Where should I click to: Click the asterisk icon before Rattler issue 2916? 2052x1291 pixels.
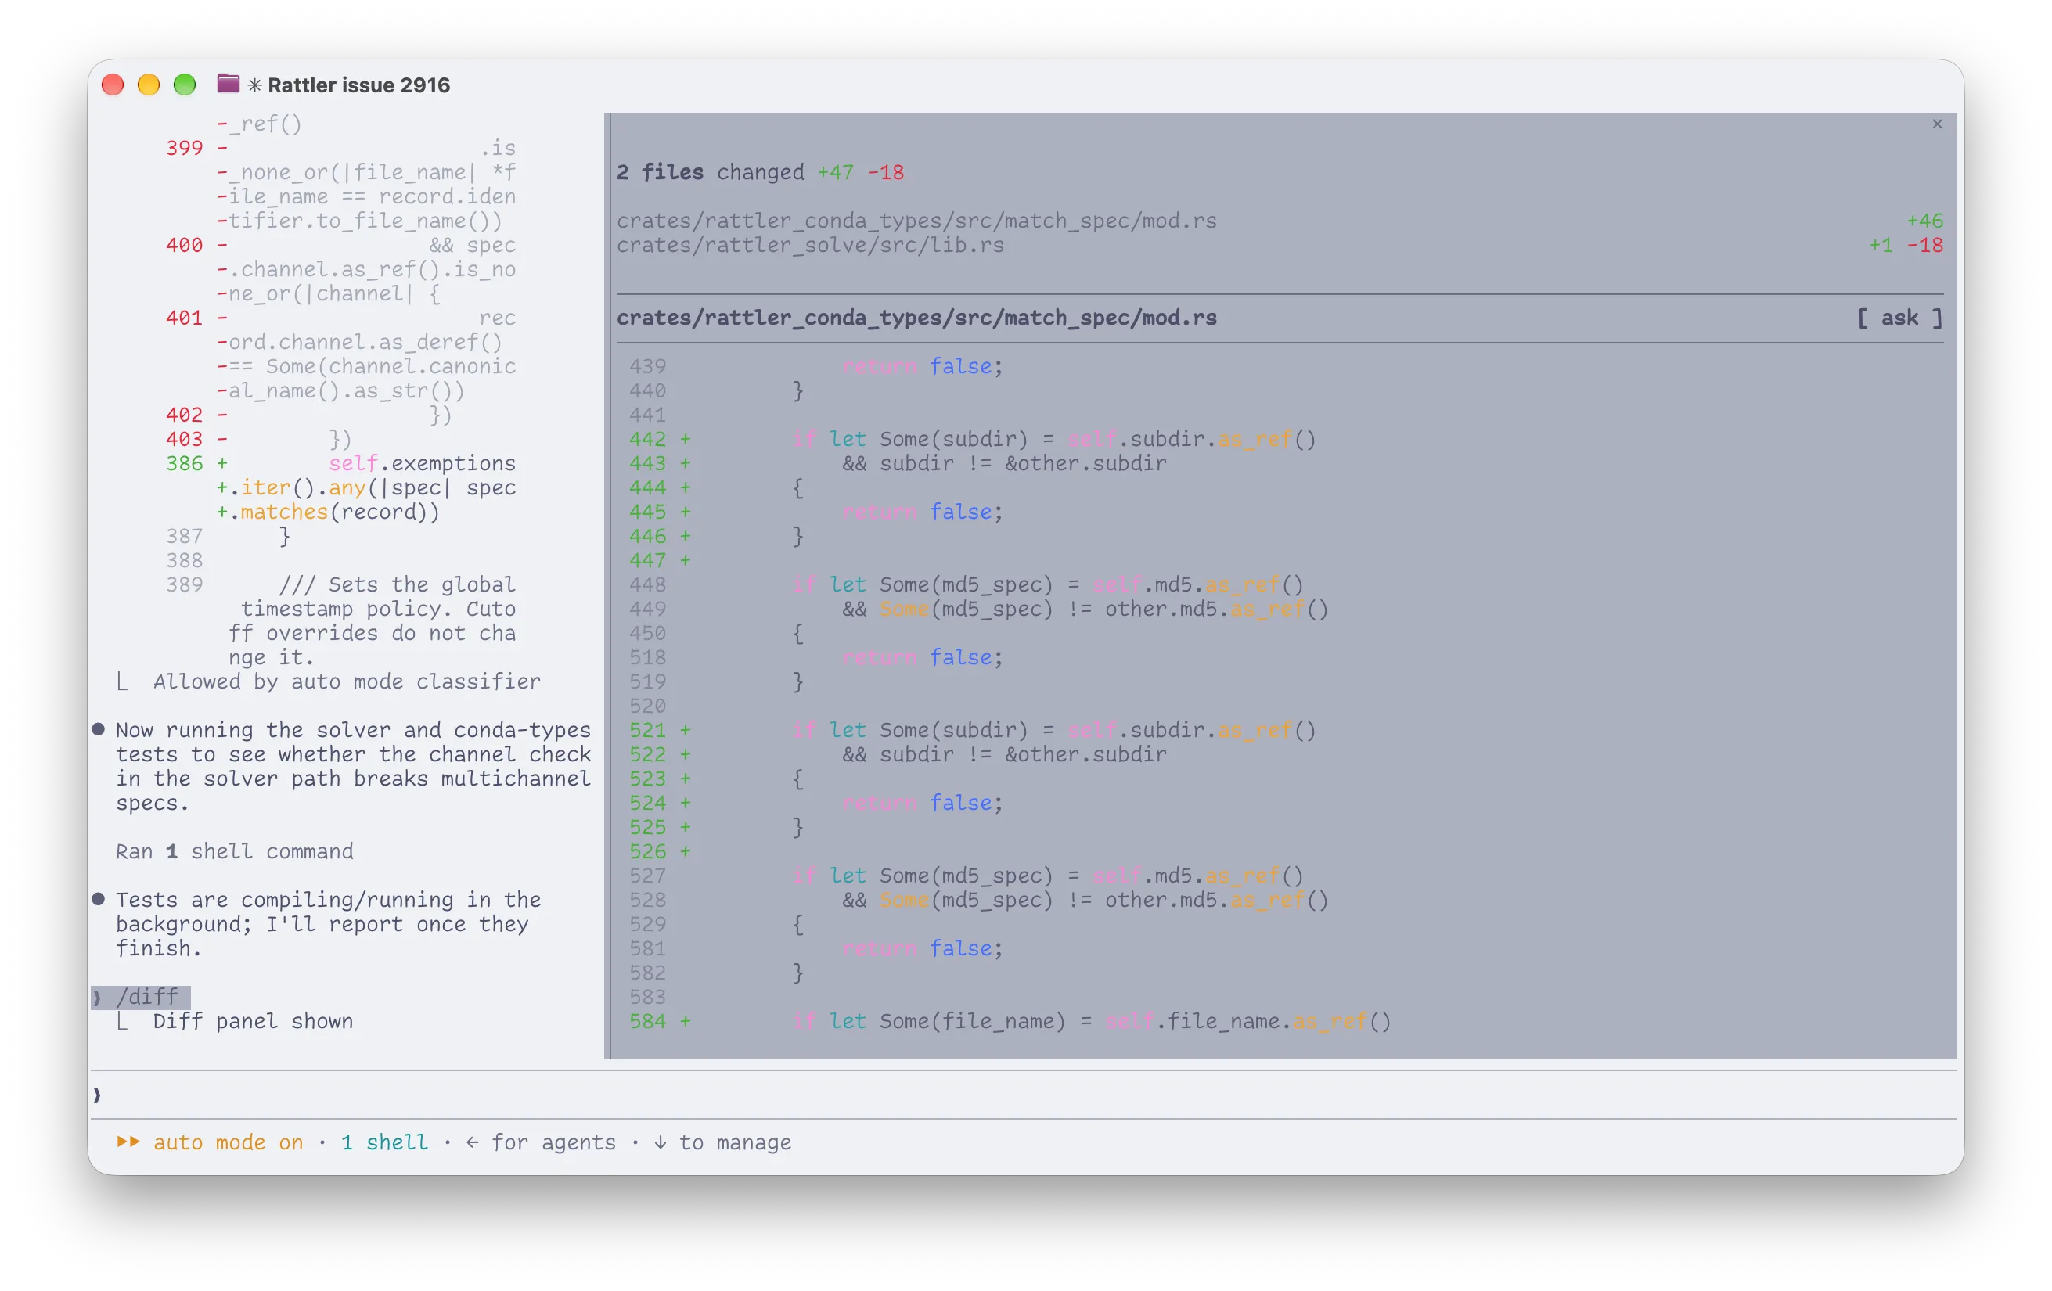(x=254, y=85)
